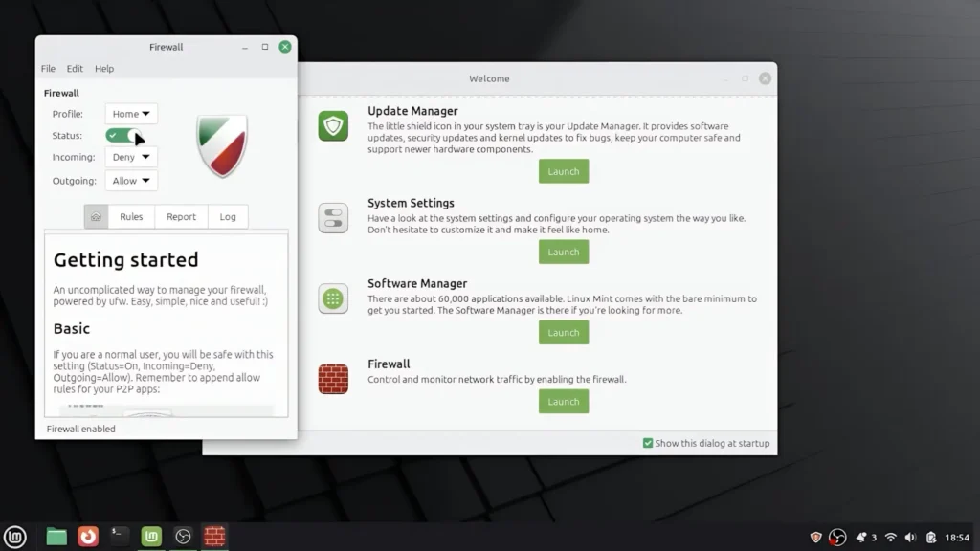Image resolution: width=980 pixels, height=551 pixels.
Task: Open the Incoming dropdown set to Deny
Action: [x=130, y=157]
